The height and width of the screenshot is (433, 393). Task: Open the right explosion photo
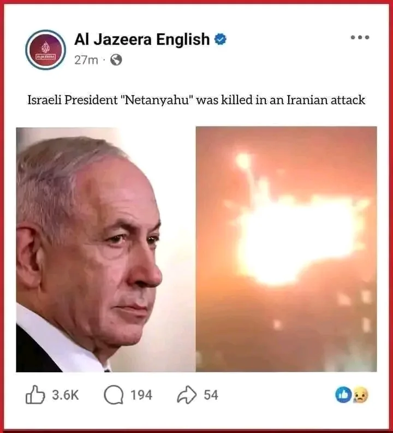point(286,249)
